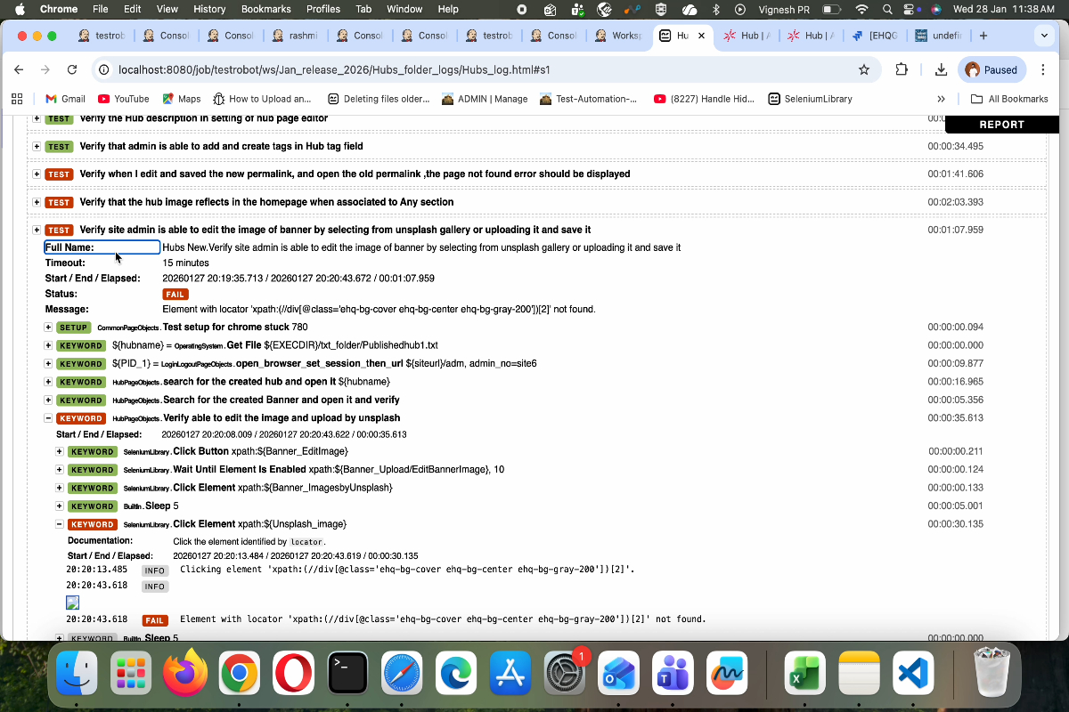Expand Click Element Banner_ImagesbyUnsplash keyword

pos(60,488)
